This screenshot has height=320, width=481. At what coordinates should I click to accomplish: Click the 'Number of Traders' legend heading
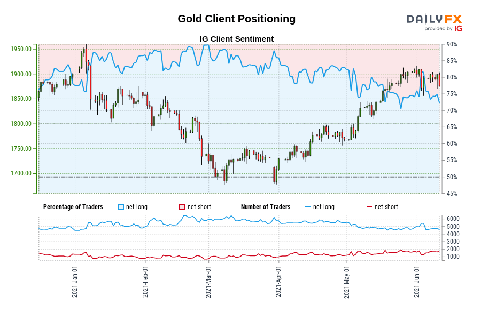266,207
